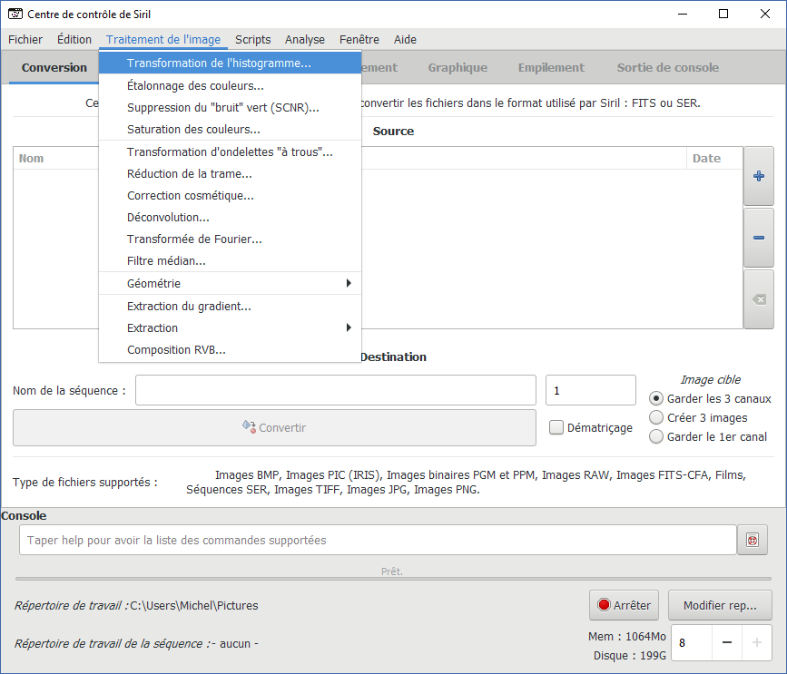
Task: Open Transformée de Fourier entry
Action: (x=230, y=239)
